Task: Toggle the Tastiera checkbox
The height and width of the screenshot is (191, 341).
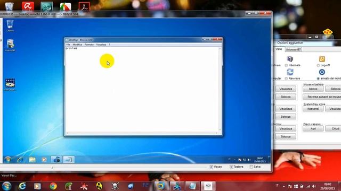Action: coord(231,167)
